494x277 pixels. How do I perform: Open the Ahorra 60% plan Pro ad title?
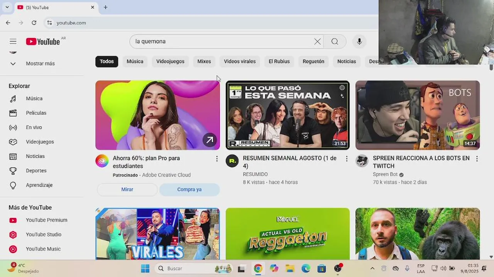(x=146, y=162)
